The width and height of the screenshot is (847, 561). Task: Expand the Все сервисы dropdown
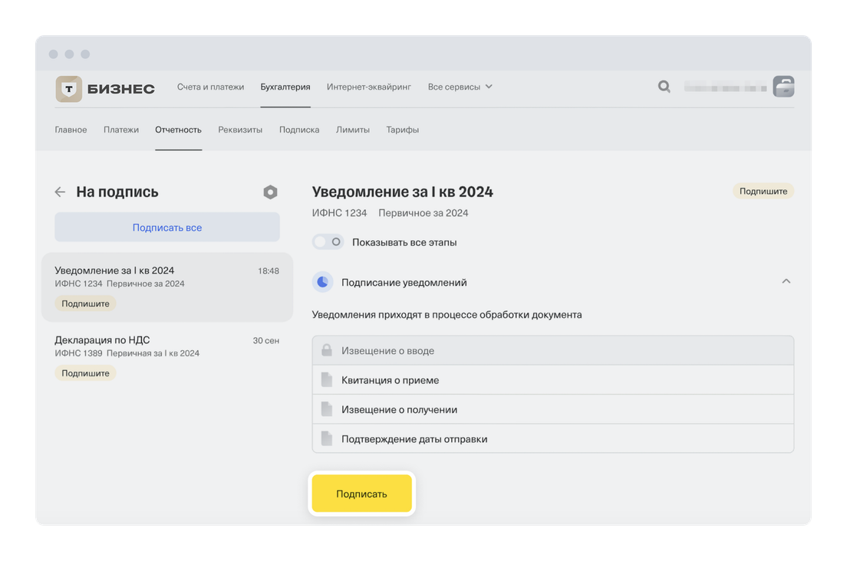pos(460,87)
